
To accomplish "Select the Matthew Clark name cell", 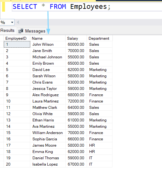I will click(x=48, y=108).
